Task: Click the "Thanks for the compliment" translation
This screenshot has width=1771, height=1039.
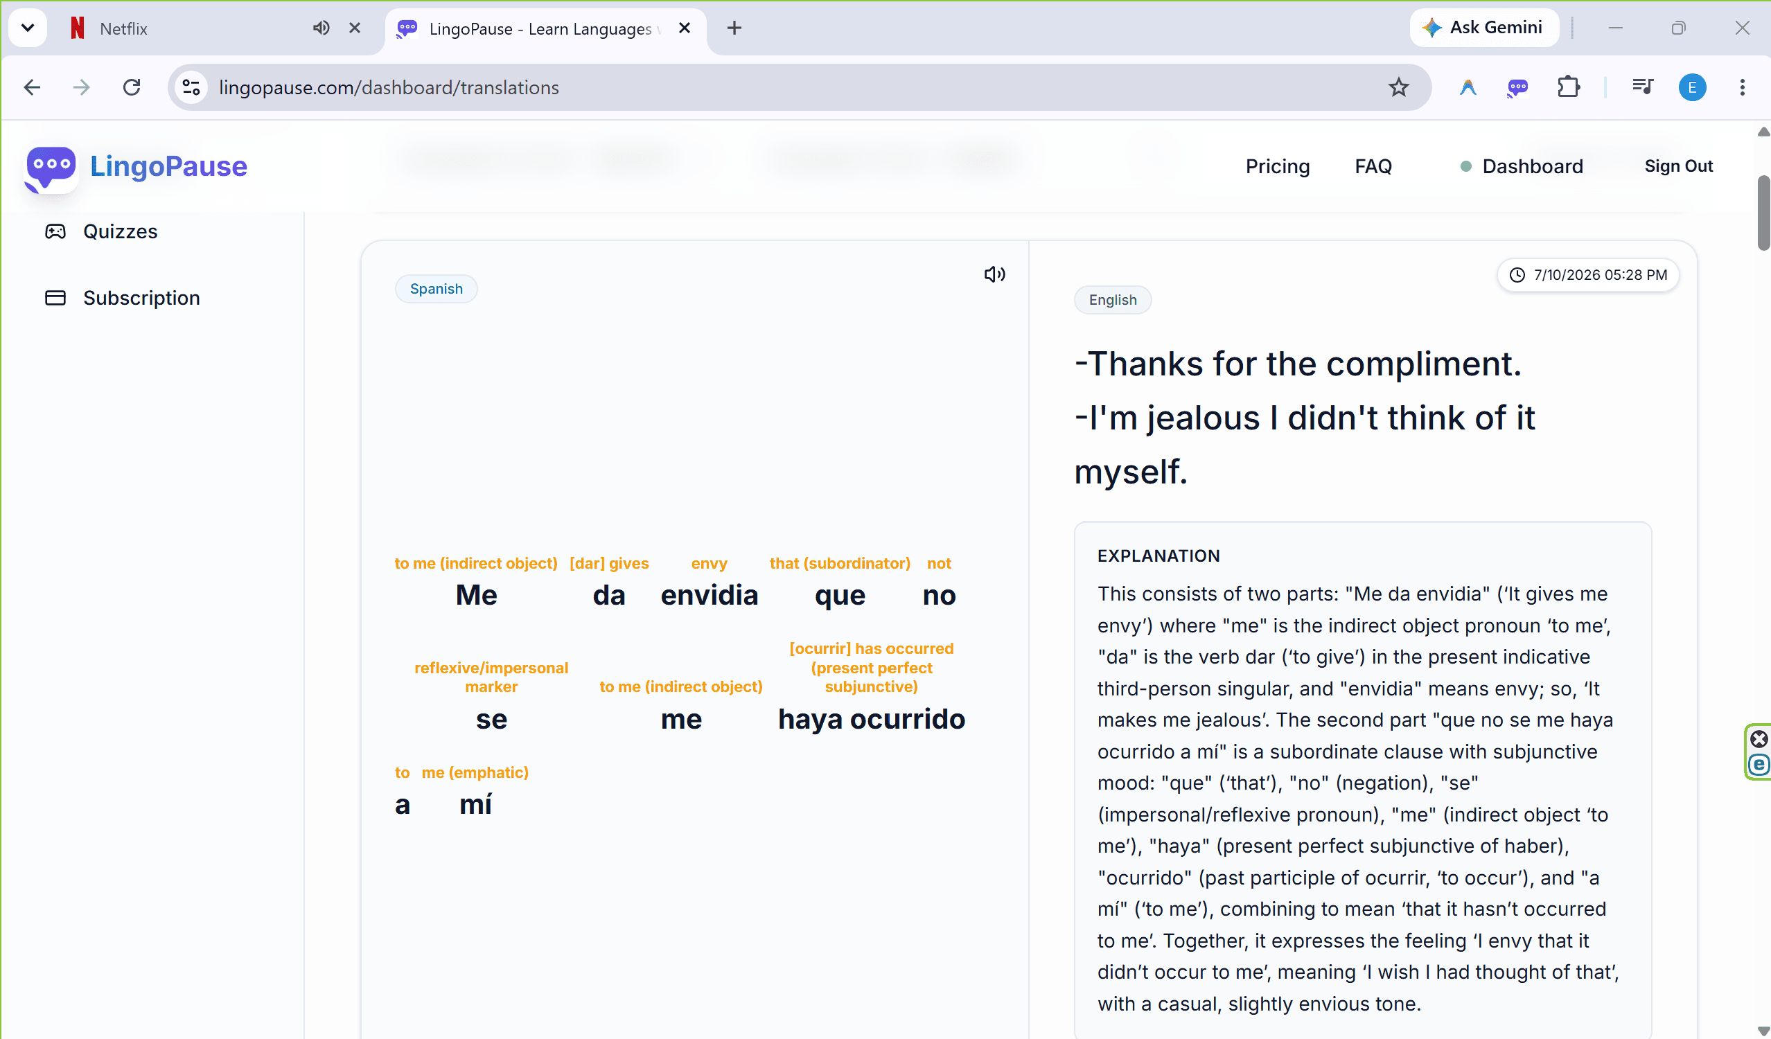Action: [x=1298, y=364]
